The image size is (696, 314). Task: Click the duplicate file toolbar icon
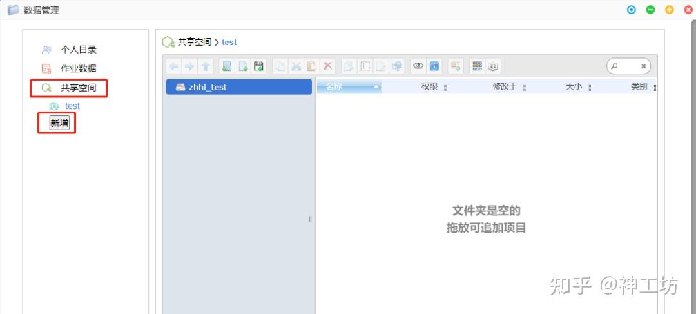[x=349, y=66]
